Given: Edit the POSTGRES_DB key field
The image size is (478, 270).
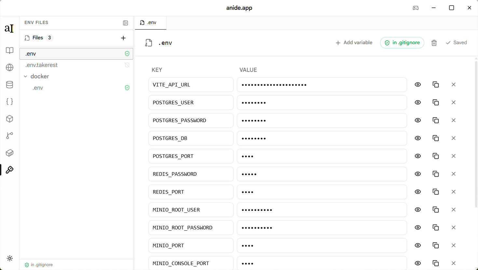Looking at the screenshot, I should click(x=191, y=138).
